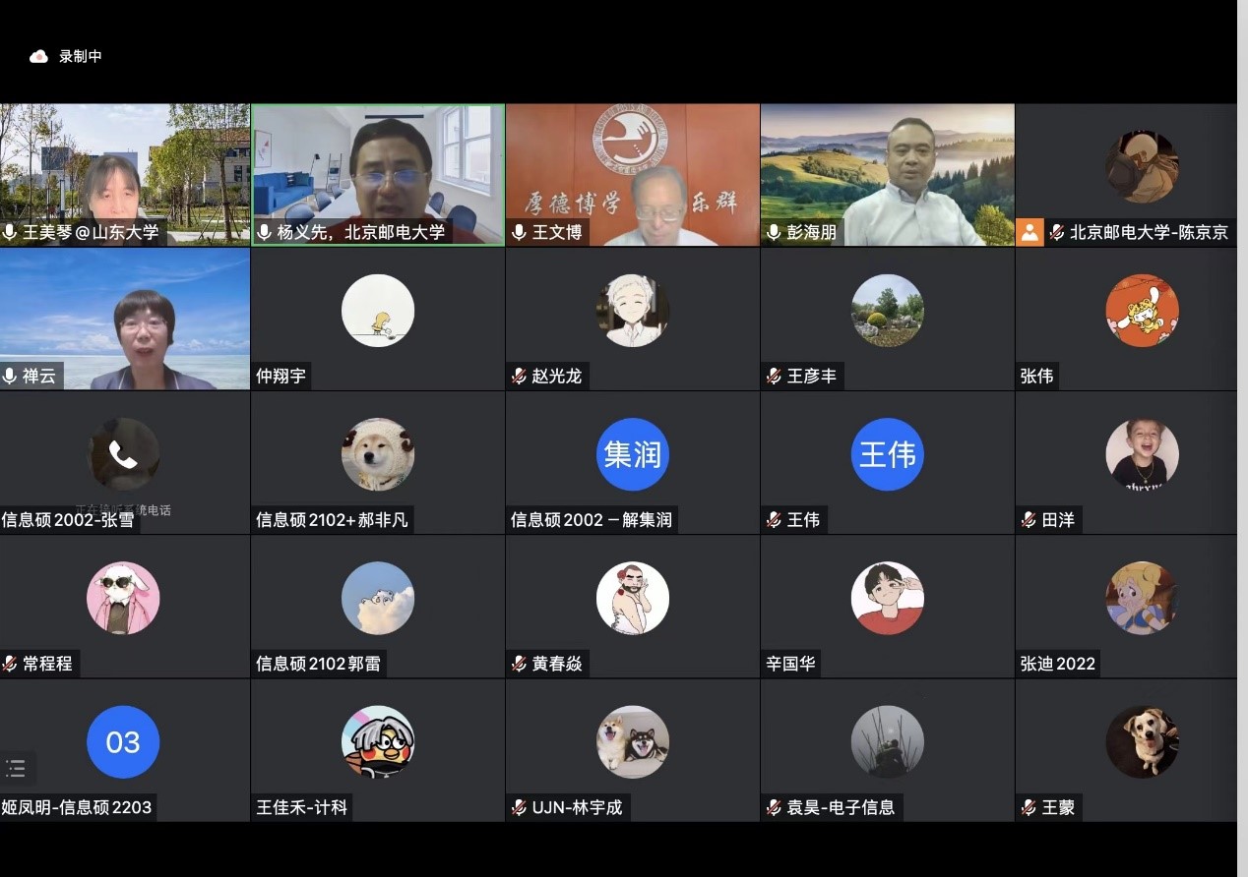Select 彭海朋's video tile
This screenshot has width=1248, height=877.
coord(887,172)
